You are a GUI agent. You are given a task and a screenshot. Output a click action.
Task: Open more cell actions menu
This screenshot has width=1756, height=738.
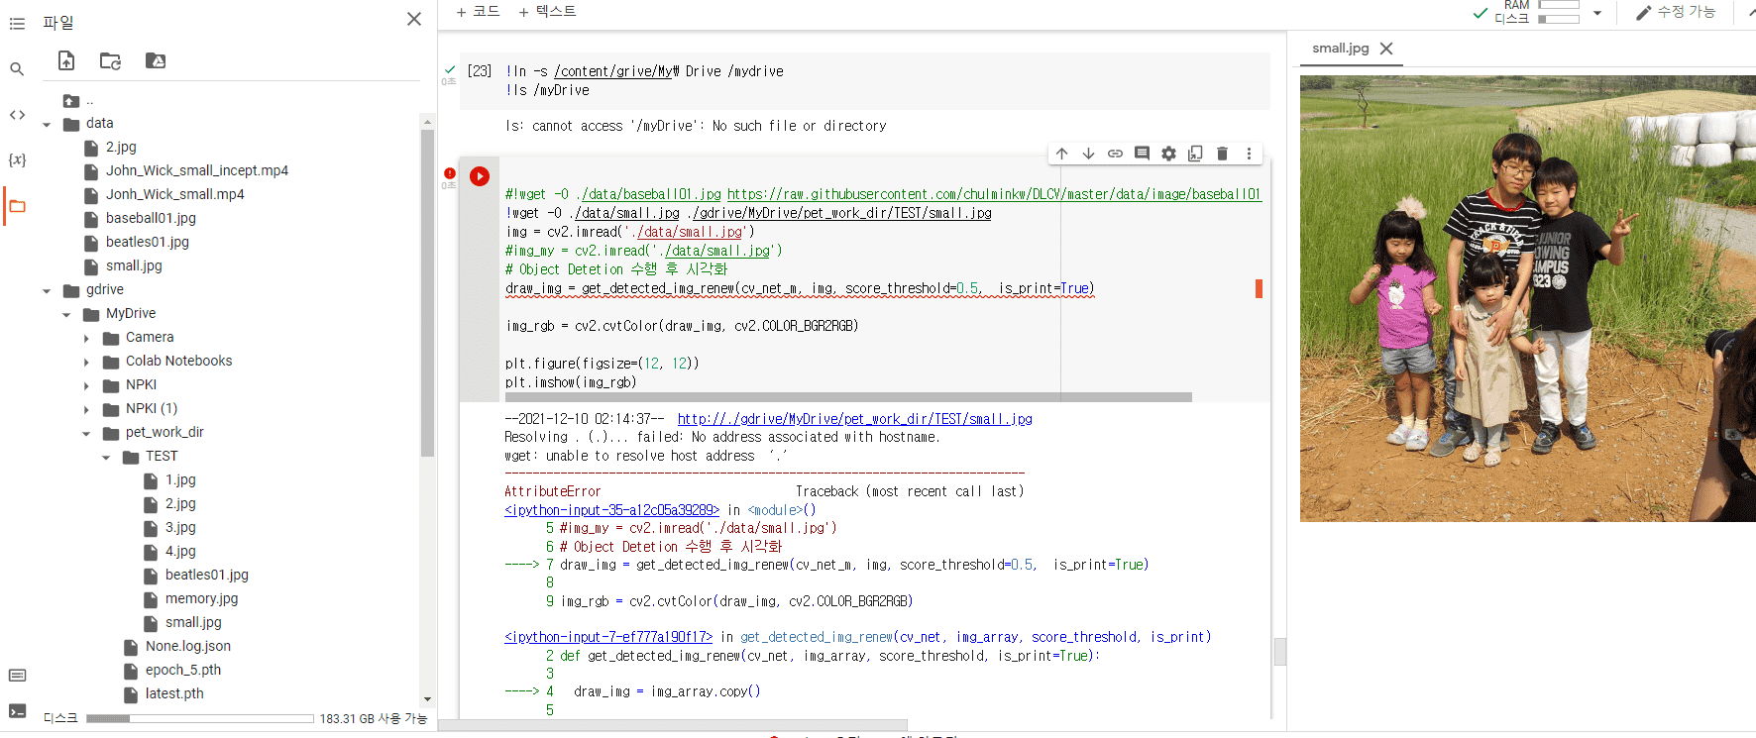(1249, 154)
